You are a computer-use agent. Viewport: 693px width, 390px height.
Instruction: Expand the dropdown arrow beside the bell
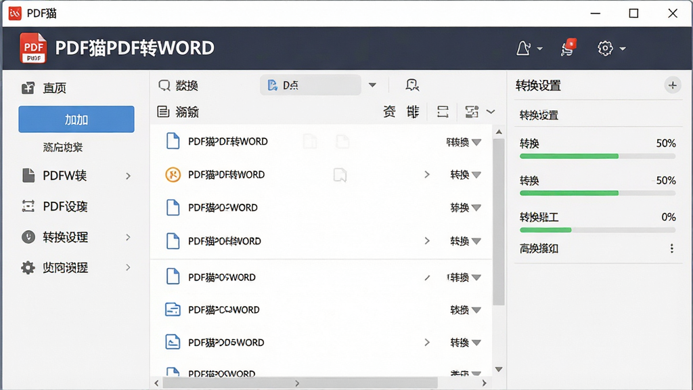click(539, 49)
